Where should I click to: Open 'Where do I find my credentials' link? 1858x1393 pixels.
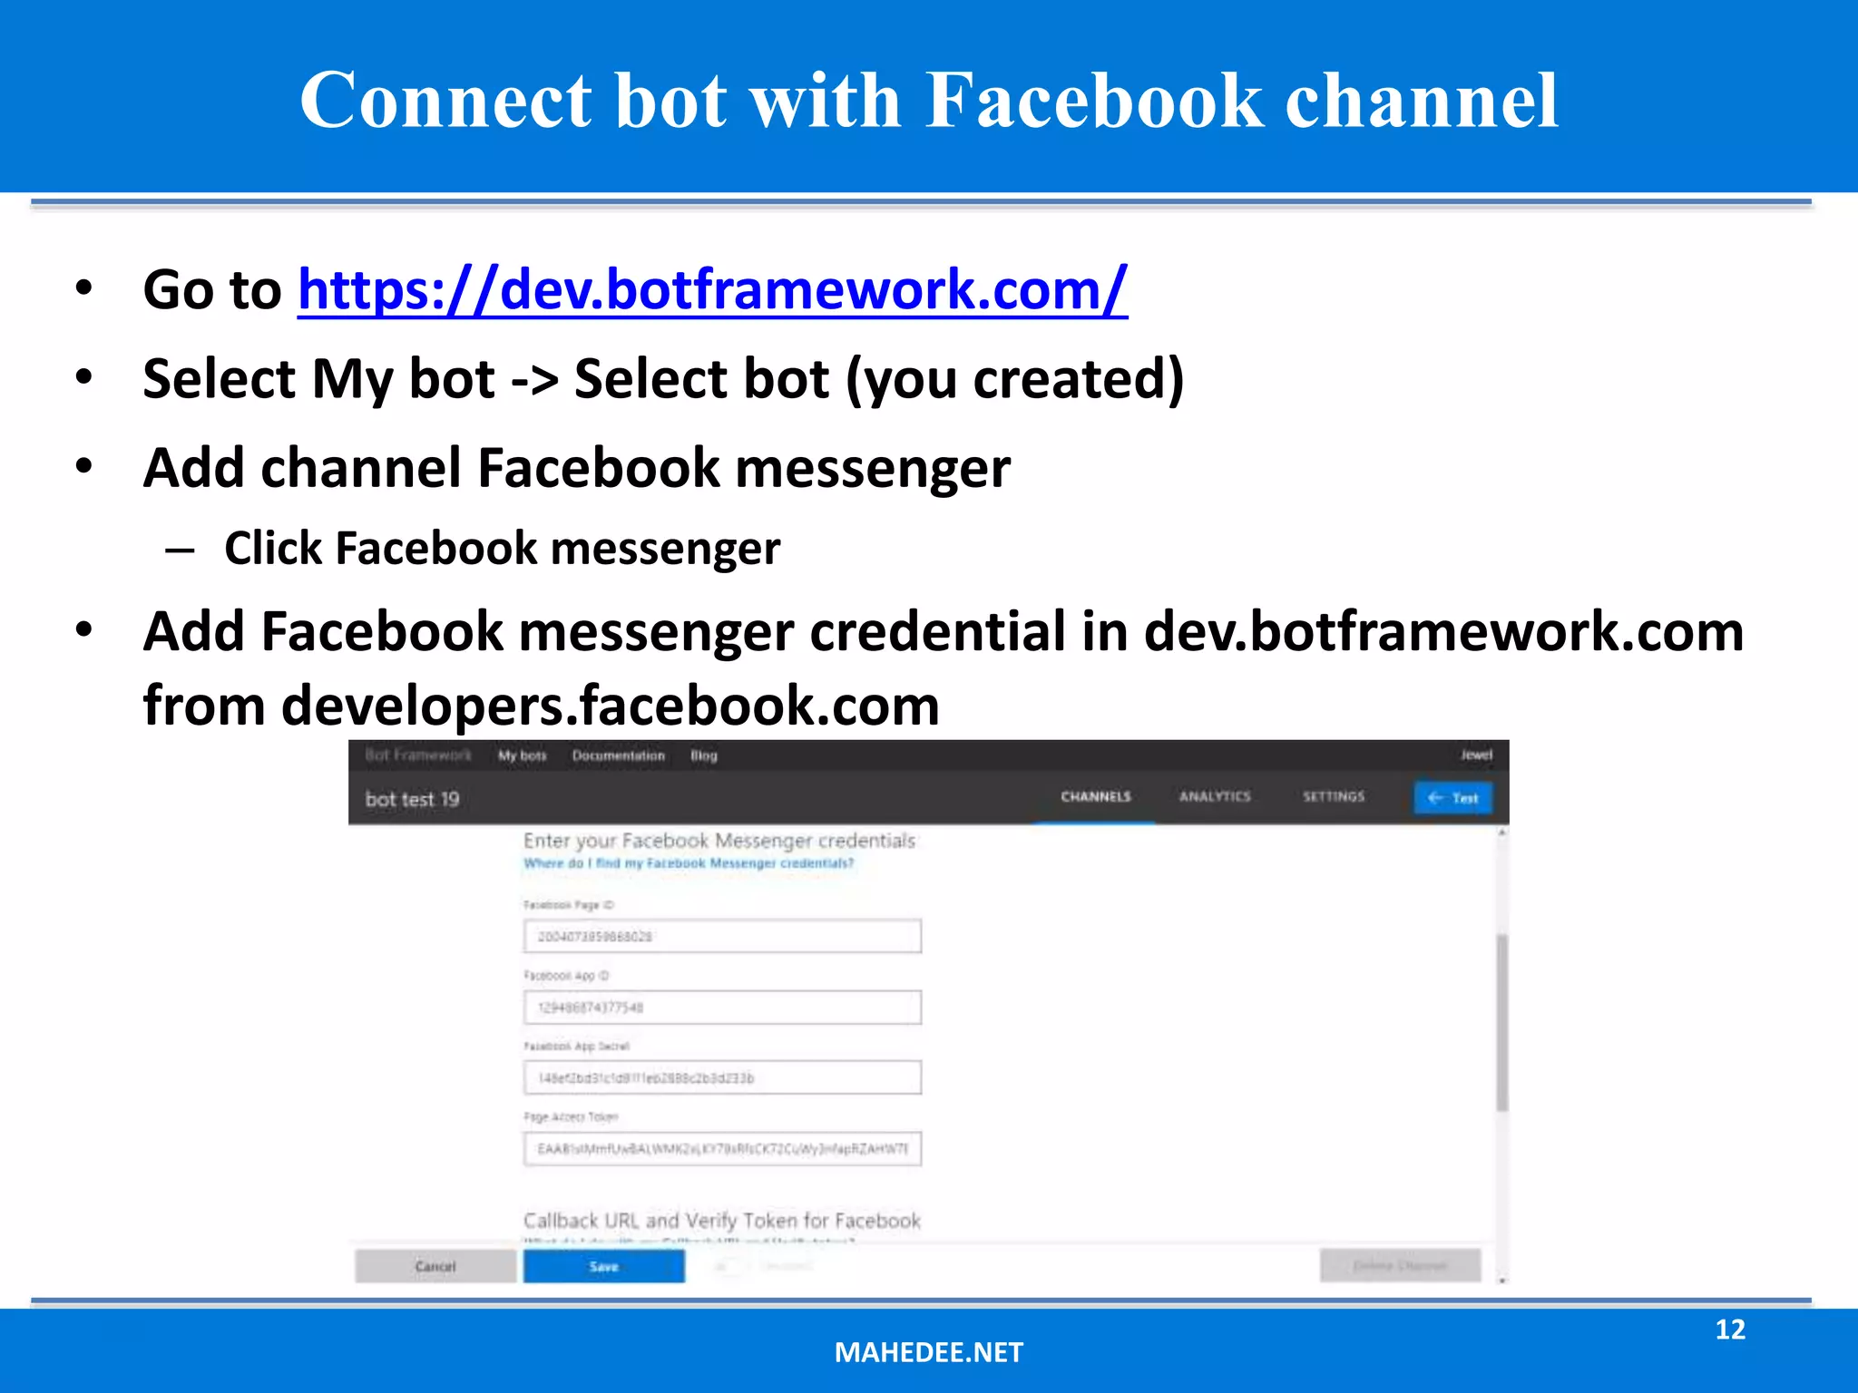[688, 863]
